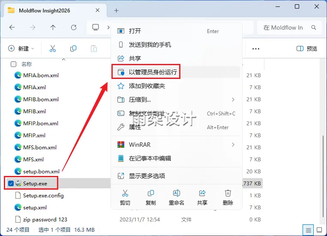Open the See more (...) toolbar menu
The height and width of the screenshot is (236, 327).
point(256,48)
